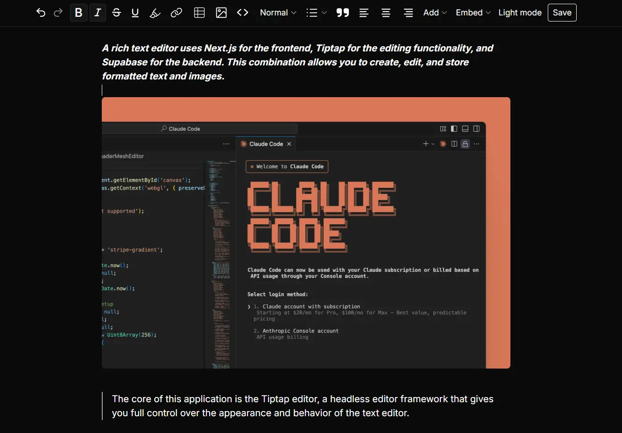Insert a link with chain icon
622x433 pixels.
177,13
